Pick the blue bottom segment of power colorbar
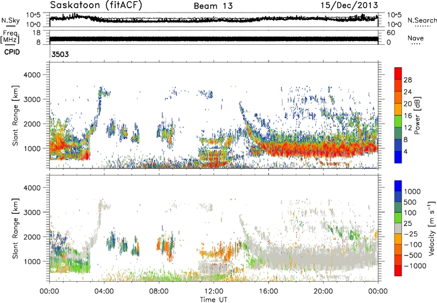The width and height of the screenshot is (437, 303). (398, 157)
